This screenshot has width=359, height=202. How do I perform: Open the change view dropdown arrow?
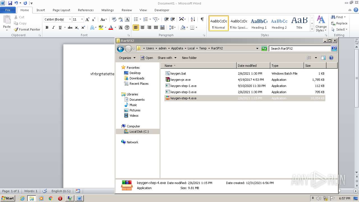pyautogui.click(x=316, y=58)
